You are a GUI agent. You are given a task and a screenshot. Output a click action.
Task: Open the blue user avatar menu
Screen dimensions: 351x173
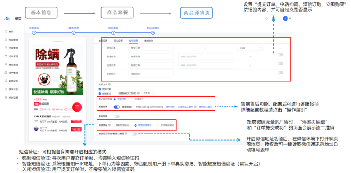[286, 18]
